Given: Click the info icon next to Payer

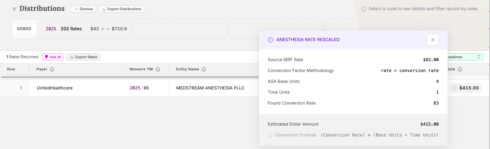Looking at the screenshot, I should point(52,69).
